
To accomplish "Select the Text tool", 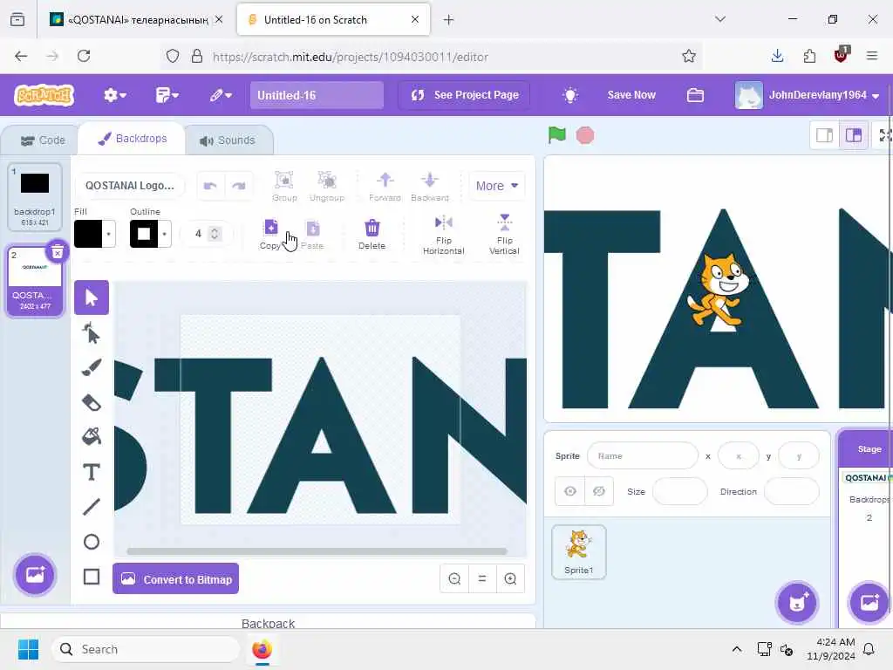I will [x=91, y=472].
